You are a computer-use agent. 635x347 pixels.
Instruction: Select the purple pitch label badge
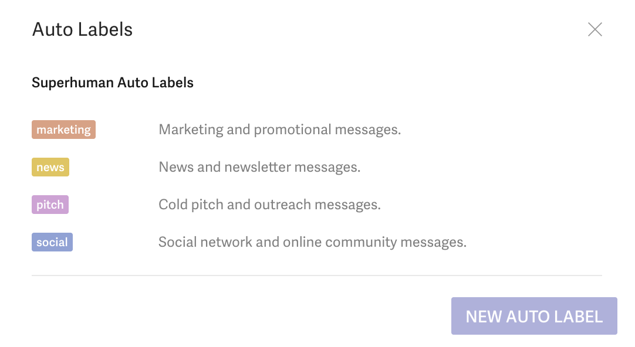tap(50, 204)
